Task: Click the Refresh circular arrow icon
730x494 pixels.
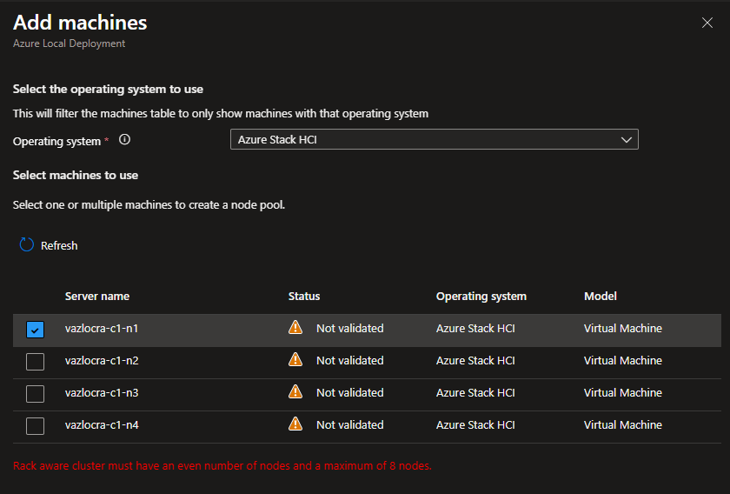Action: [27, 245]
